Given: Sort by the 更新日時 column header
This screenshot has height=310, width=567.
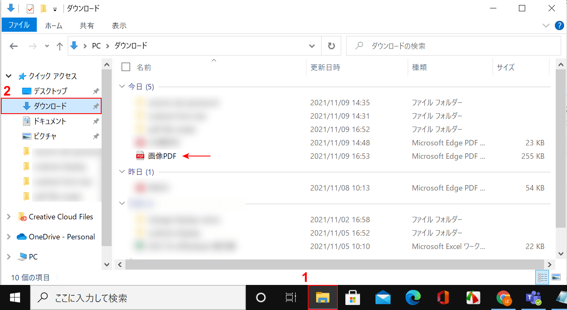Looking at the screenshot, I should point(325,67).
